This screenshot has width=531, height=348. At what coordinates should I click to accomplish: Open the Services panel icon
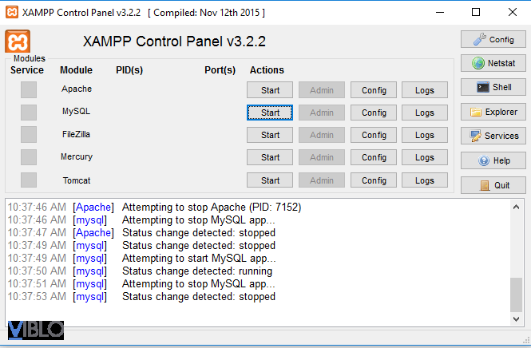coord(476,136)
